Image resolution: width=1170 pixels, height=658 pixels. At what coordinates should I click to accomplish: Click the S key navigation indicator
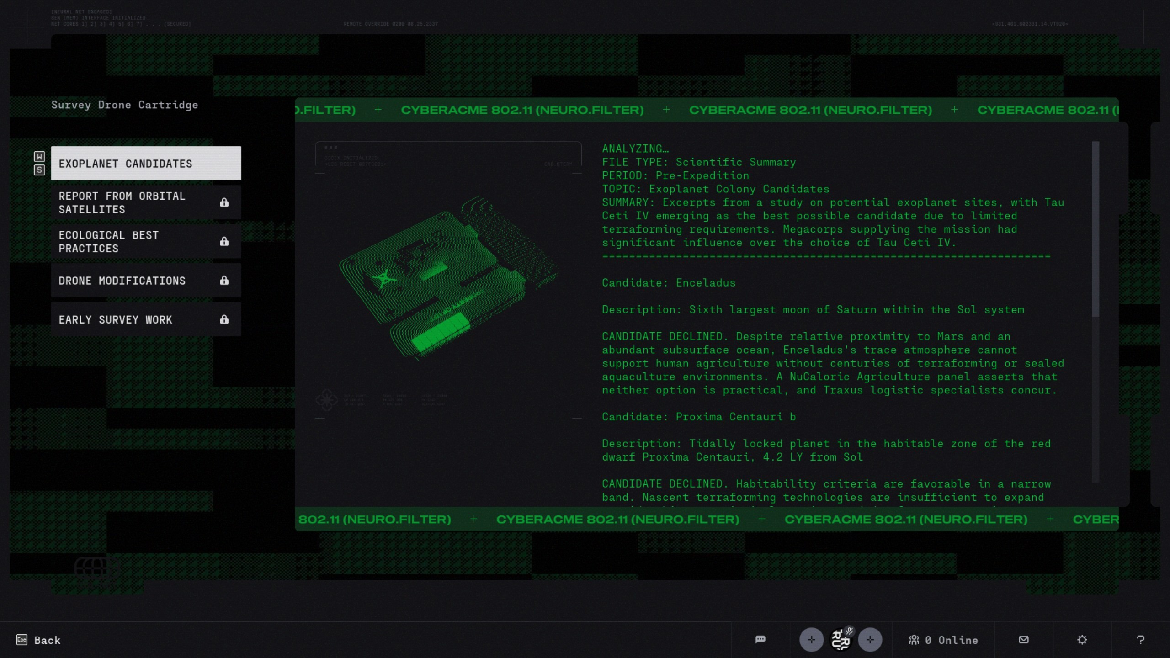(x=39, y=170)
